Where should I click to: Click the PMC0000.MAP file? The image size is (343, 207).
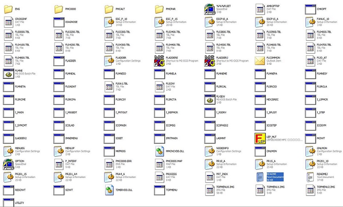[160, 164]
